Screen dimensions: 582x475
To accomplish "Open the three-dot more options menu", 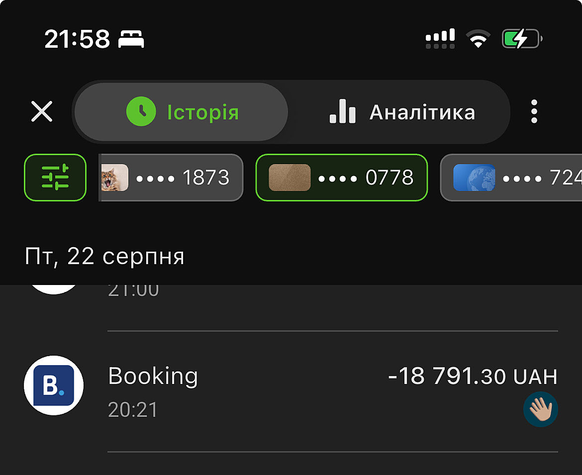I will tap(534, 111).
